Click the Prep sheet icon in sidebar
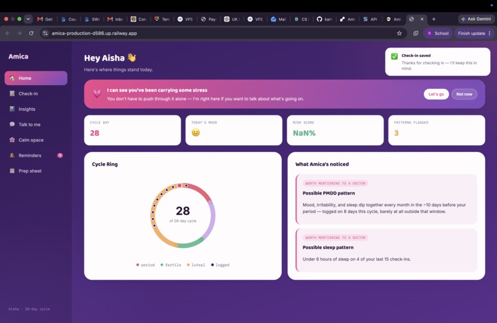This screenshot has width=497, height=323. point(12,171)
